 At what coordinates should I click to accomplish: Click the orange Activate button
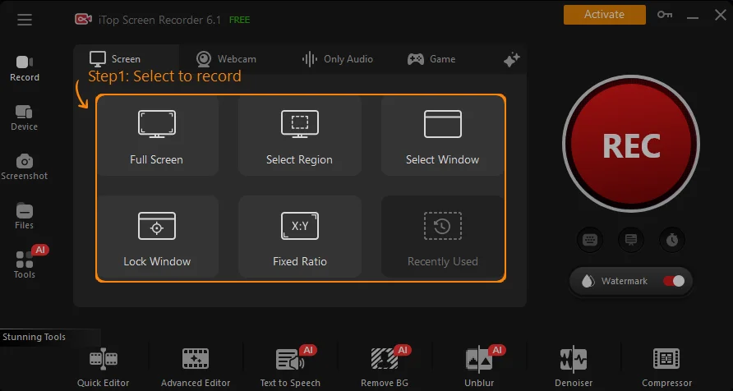coord(604,15)
